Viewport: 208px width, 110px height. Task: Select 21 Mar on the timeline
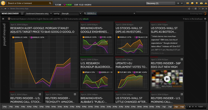[x=96, y=107]
